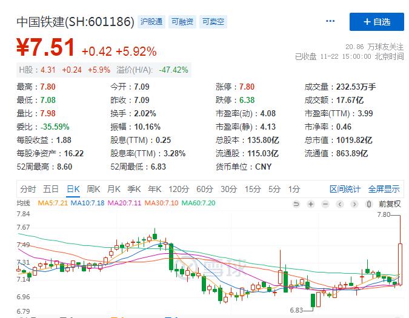Click the MA60:7.20 moving average label
Image resolution: width=409 pixels, height=318 pixels.
(x=198, y=203)
